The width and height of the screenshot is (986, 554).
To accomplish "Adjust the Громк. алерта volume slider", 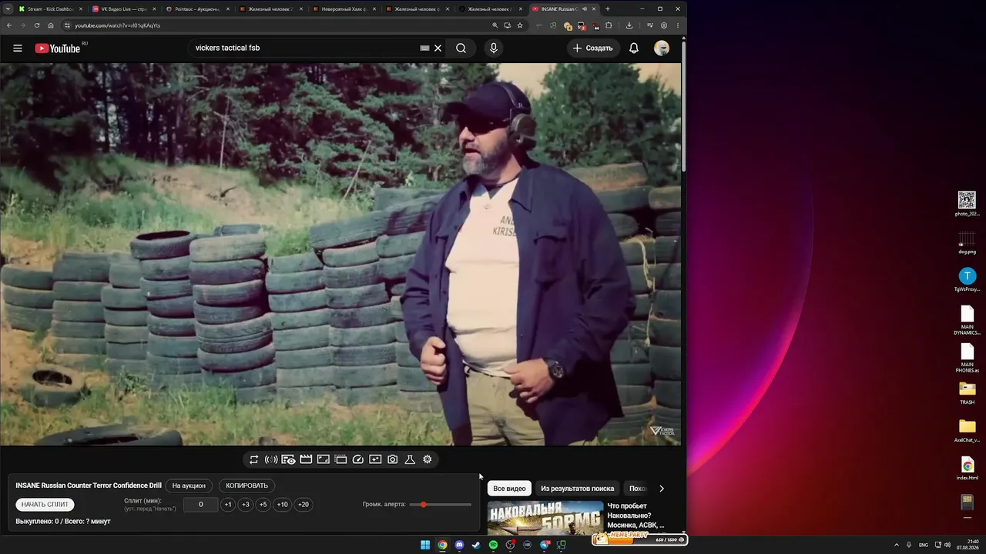I will coord(441,505).
